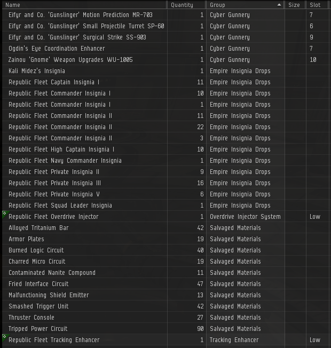The height and width of the screenshot is (348, 331).
Task: Select Kali Midez's Insignia item
Action: click(x=37, y=71)
